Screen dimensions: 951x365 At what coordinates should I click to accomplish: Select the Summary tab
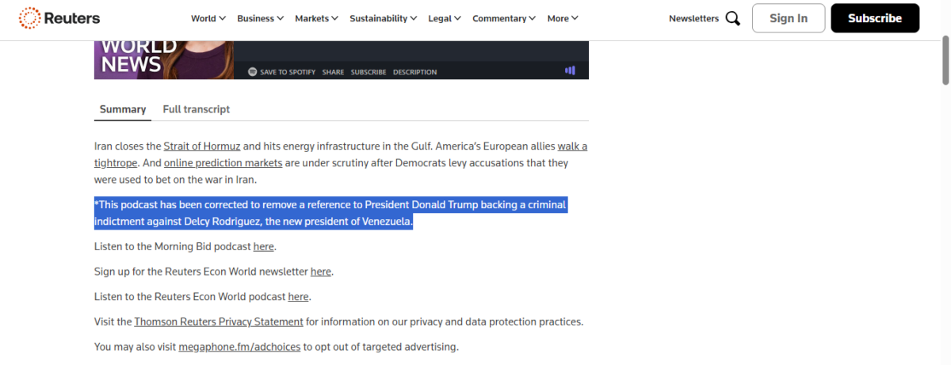tap(123, 109)
